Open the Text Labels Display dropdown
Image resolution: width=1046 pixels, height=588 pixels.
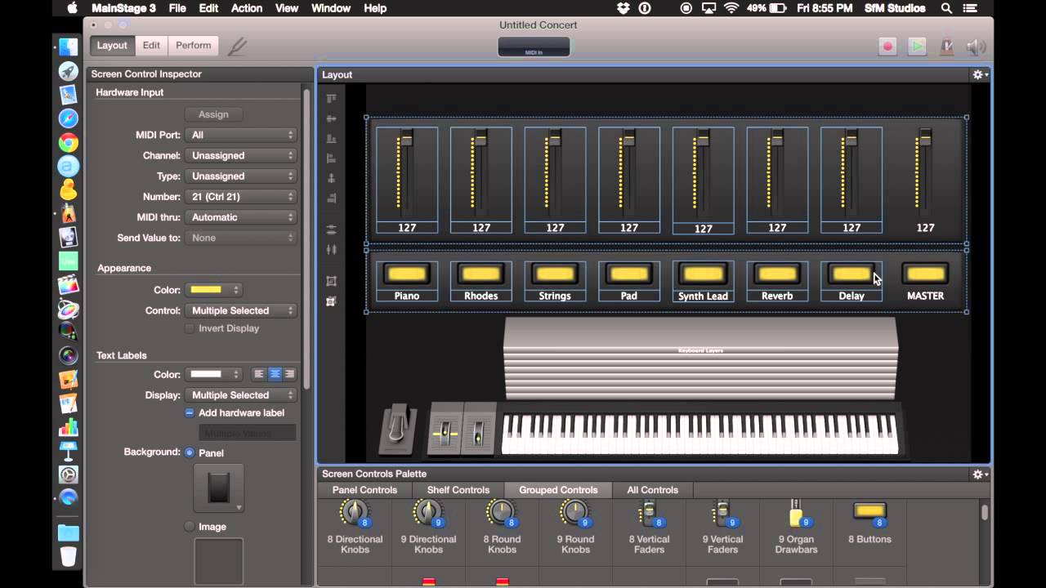coord(241,395)
